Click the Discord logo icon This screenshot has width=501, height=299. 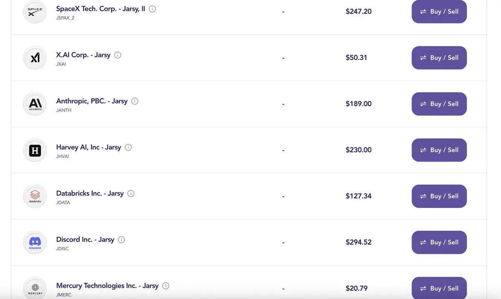(x=35, y=242)
